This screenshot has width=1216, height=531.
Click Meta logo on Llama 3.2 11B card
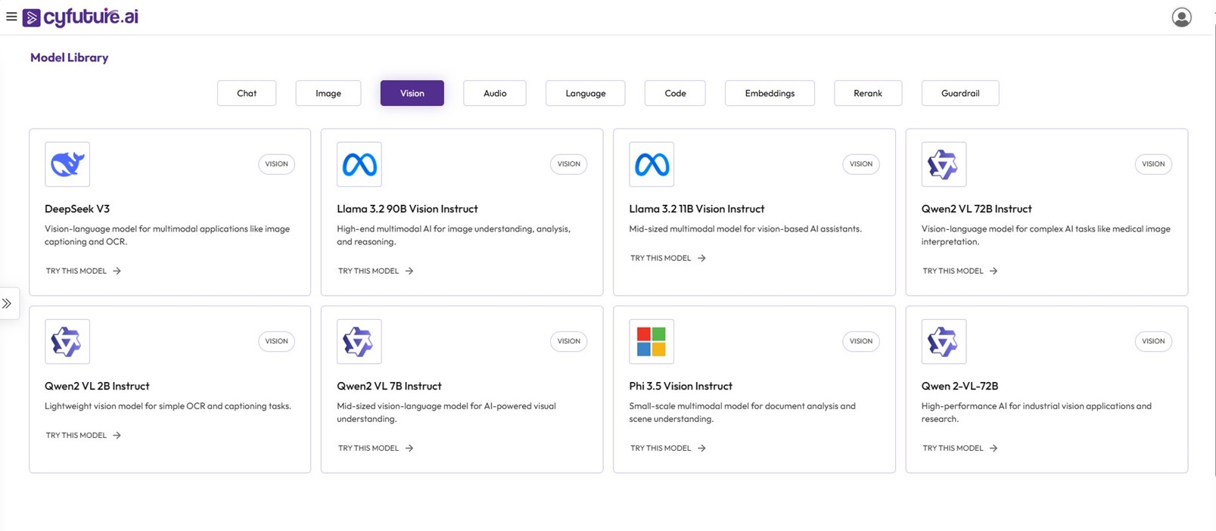tap(652, 164)
